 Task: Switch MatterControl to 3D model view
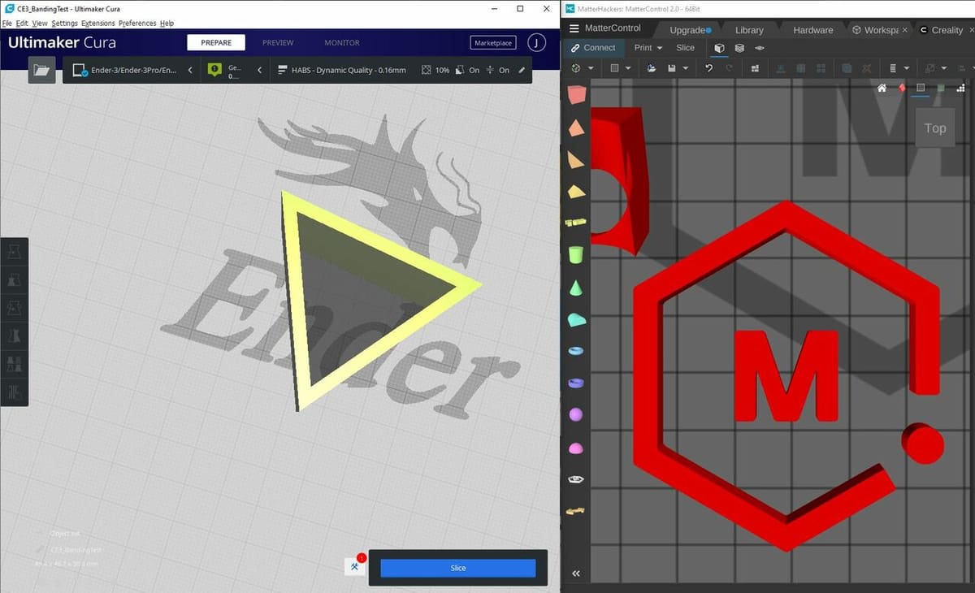pyautogui.click(x=719, y=48)
